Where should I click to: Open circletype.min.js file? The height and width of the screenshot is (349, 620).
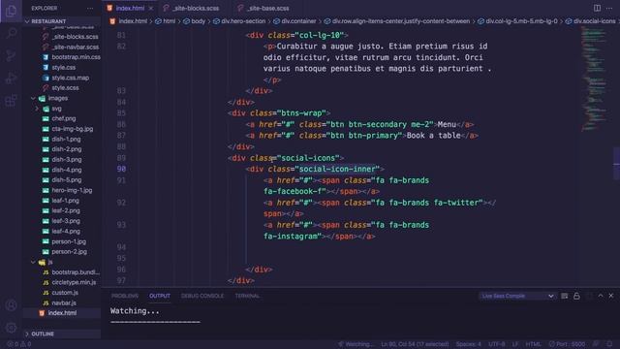click(x=74, y=282)
